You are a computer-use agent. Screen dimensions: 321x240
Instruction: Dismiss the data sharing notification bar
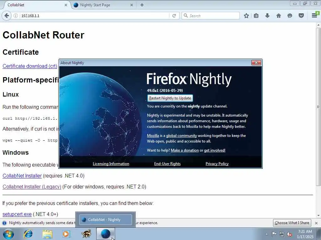(x=316, y=223)
